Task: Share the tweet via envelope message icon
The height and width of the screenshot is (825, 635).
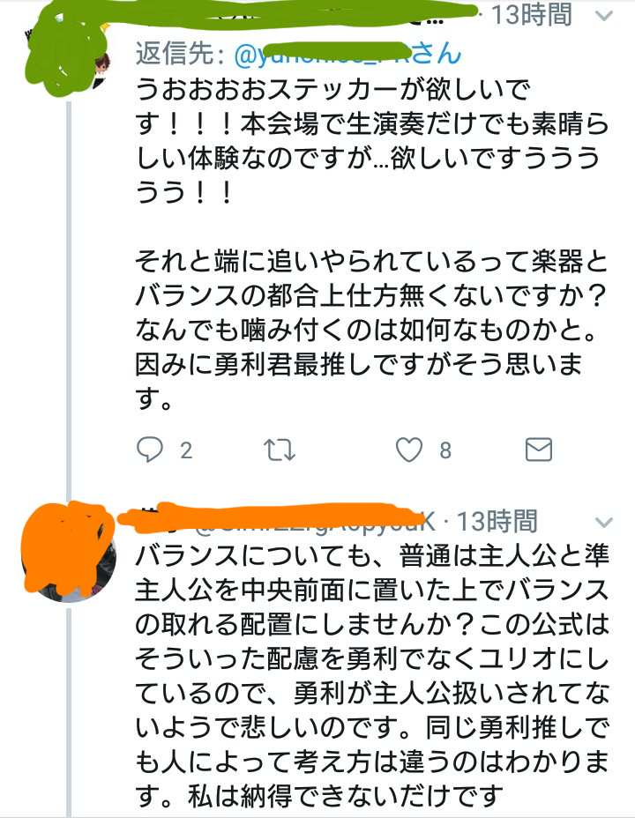Action: coord(537,450)
